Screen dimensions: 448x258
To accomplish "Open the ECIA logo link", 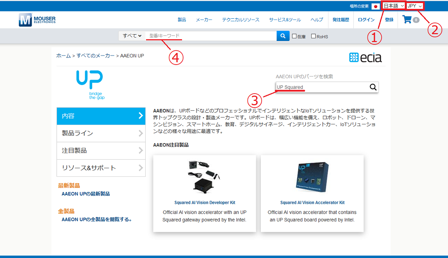I will tap(365, 58).
